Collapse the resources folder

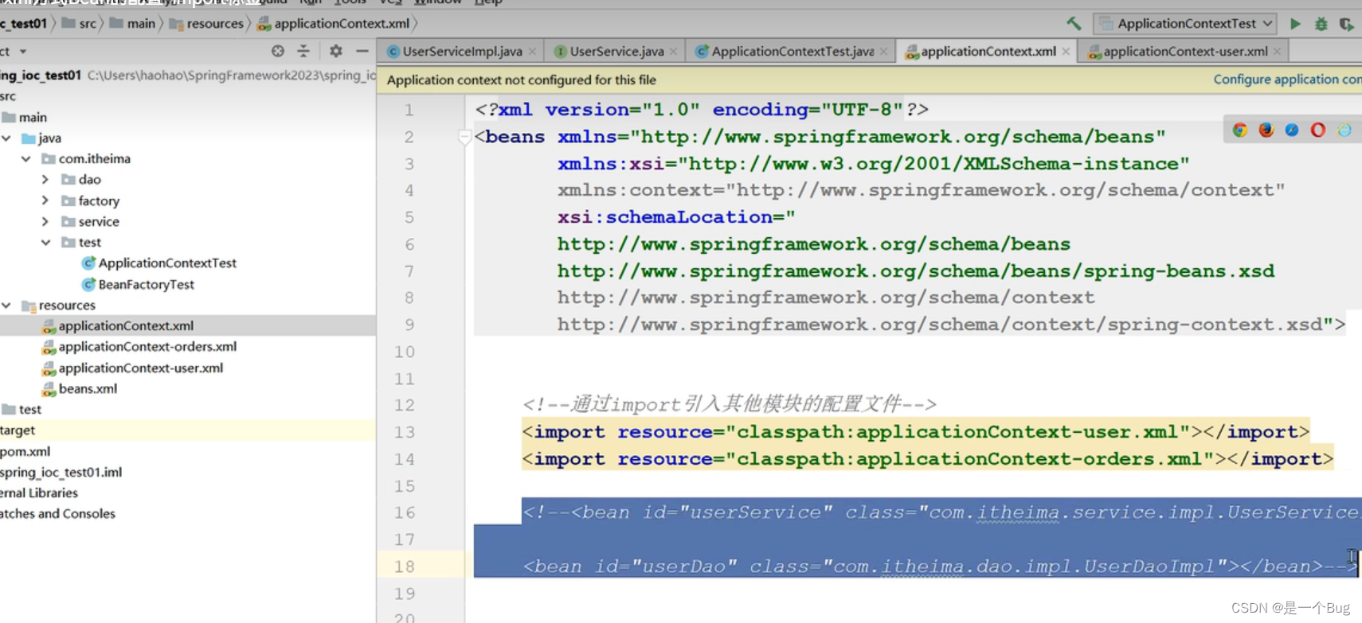point(6,306)
